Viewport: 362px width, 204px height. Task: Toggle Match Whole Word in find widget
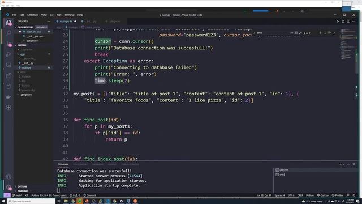[x=296, y=33]
